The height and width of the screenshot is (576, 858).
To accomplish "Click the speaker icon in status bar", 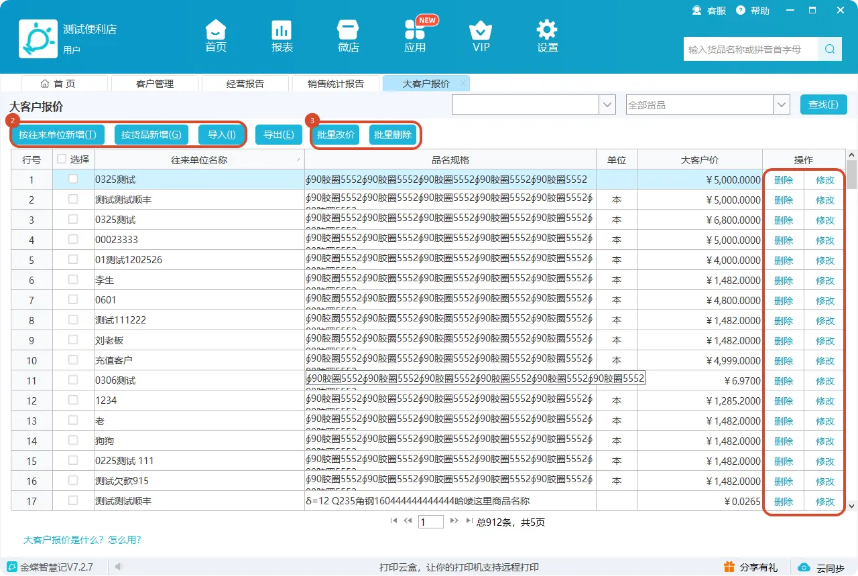I will click(x=119, y=567).
